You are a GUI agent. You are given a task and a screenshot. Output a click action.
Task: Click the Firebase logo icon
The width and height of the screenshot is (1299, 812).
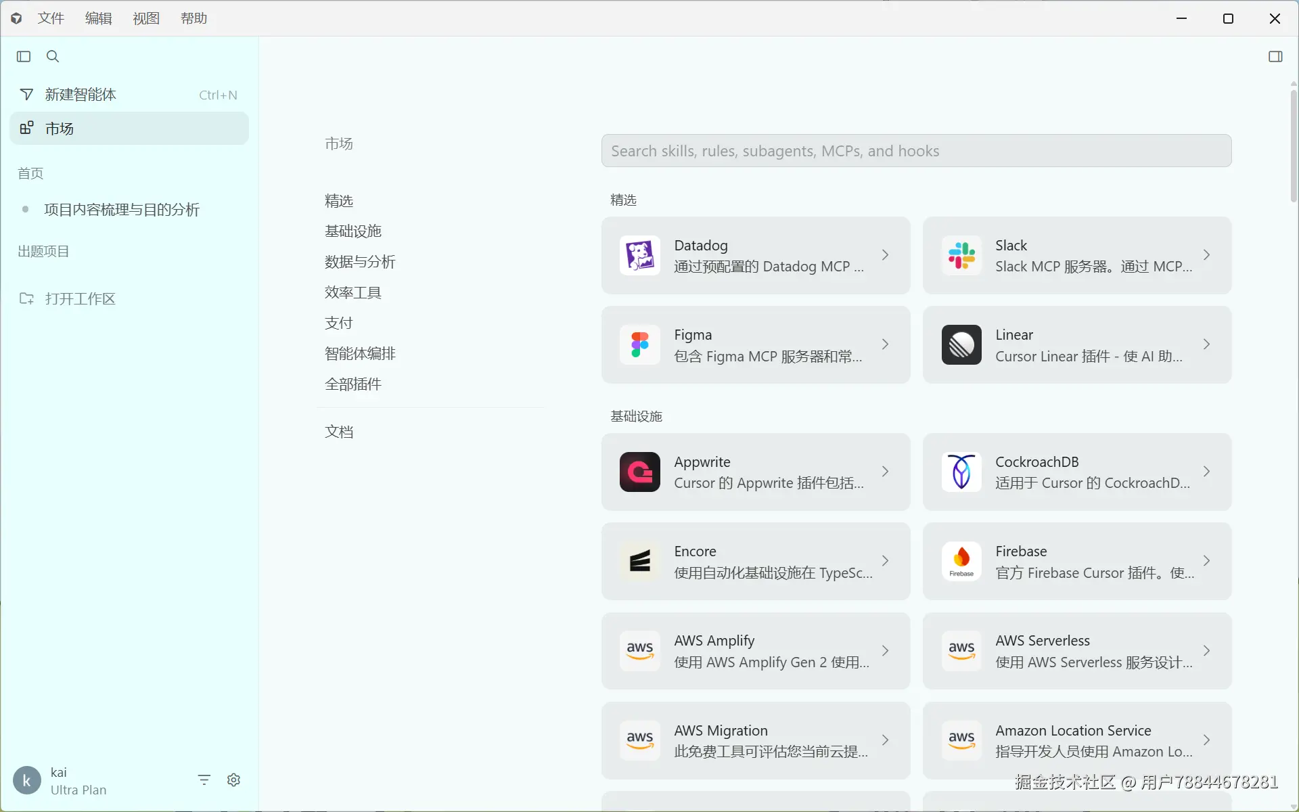click(x=961, y=561)
